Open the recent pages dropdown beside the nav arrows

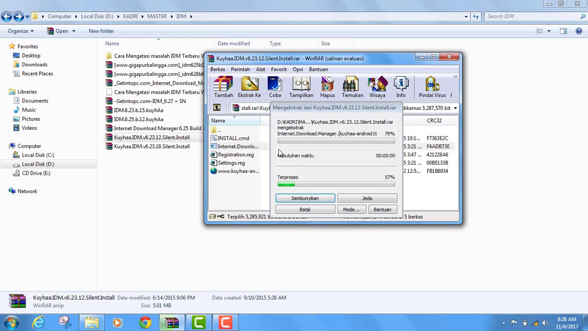pyautogui.click(x=27, y=17)
